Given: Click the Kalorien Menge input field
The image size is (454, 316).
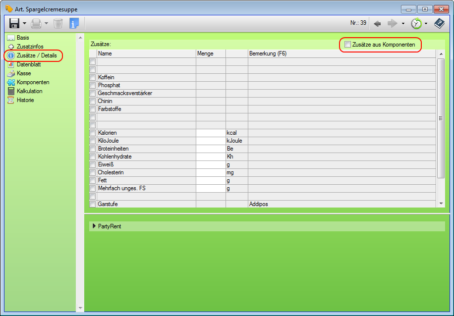Looking at the screenshot, I should (x=211, y=133).
